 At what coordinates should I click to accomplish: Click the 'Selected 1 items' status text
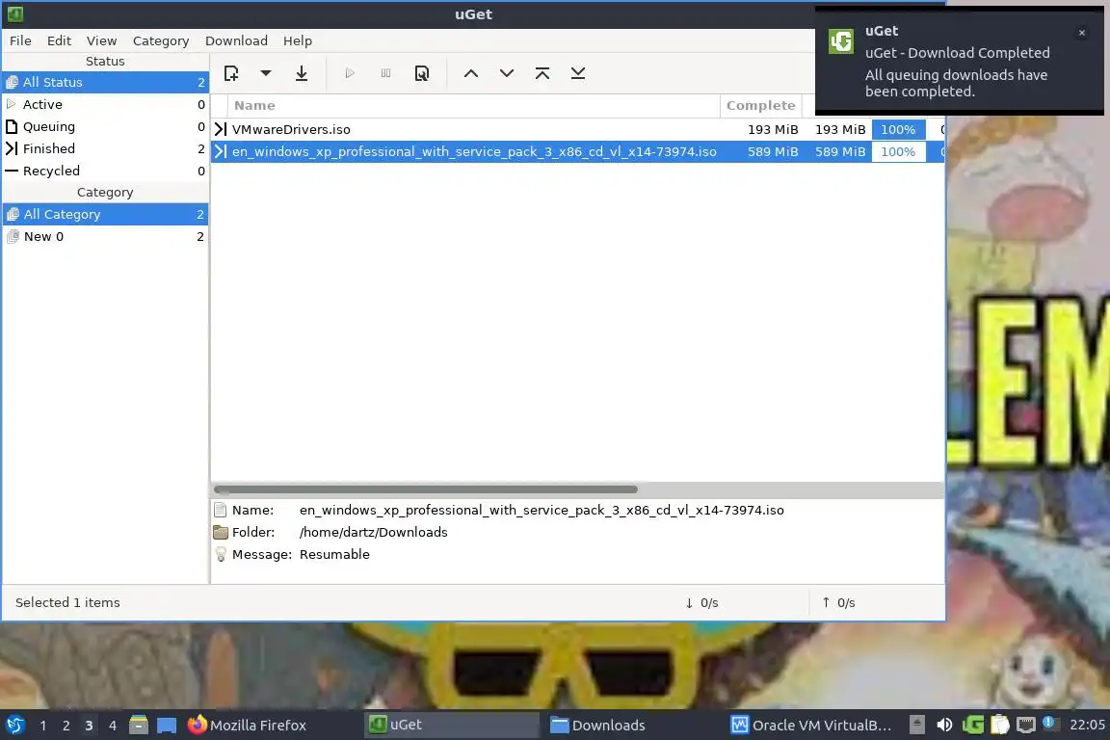(68, 602)
